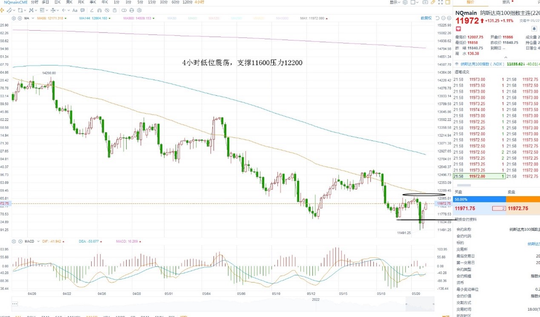Viewport: 540px width, 317px height.
Task: Select the line drawing tool
Action: 9,10
